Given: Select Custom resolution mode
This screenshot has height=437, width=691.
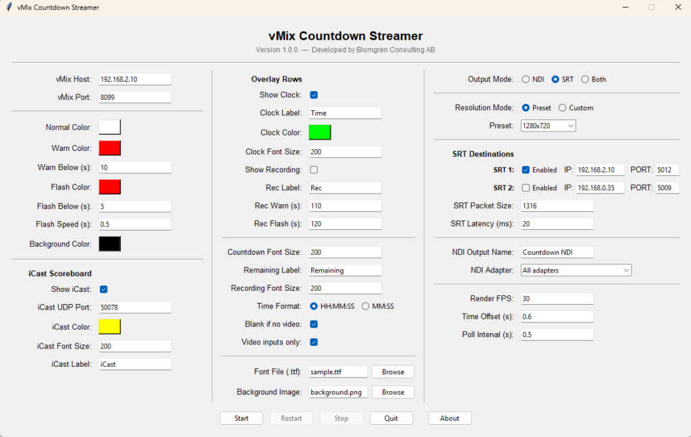Looking at the screenshot, I should 562,108.
